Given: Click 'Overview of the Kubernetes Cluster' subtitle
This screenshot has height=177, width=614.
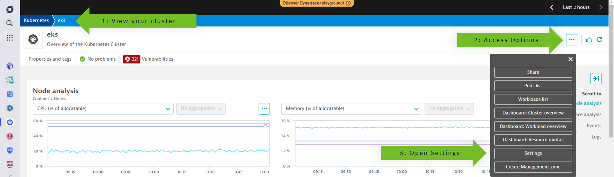Looking at the screenshot, I should point(86,45).
